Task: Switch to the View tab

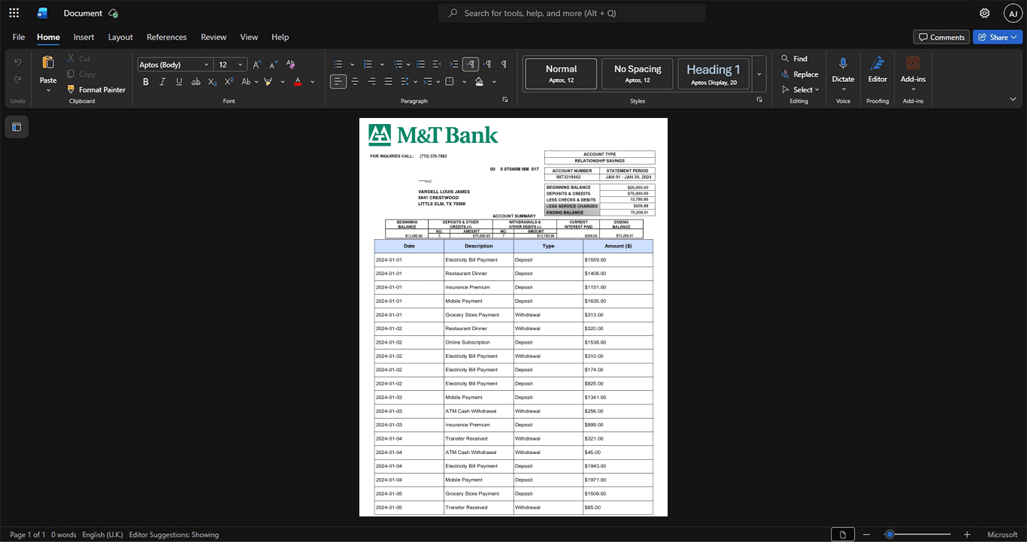Action: click(x=249, y=37)
